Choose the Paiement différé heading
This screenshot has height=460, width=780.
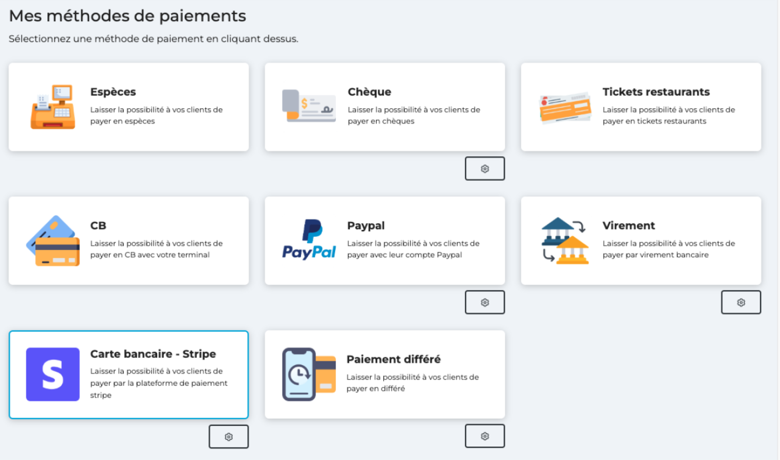pyautogui.click(x=393, y=359)
